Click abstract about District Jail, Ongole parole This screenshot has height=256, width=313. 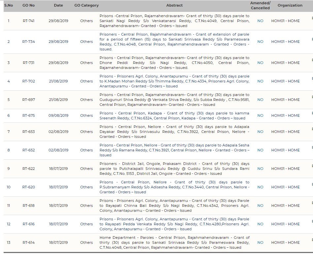tap(174, 169)
